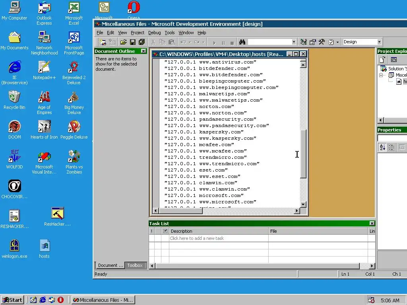Click the Miscellaneous Files taskbar button
The image size is (407, 305).
click(103, 300)
